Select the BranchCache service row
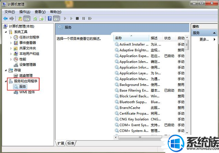Image resolution: width=219 pixels, height=153 pixels. pyautogui.click(x=150, y=108)
